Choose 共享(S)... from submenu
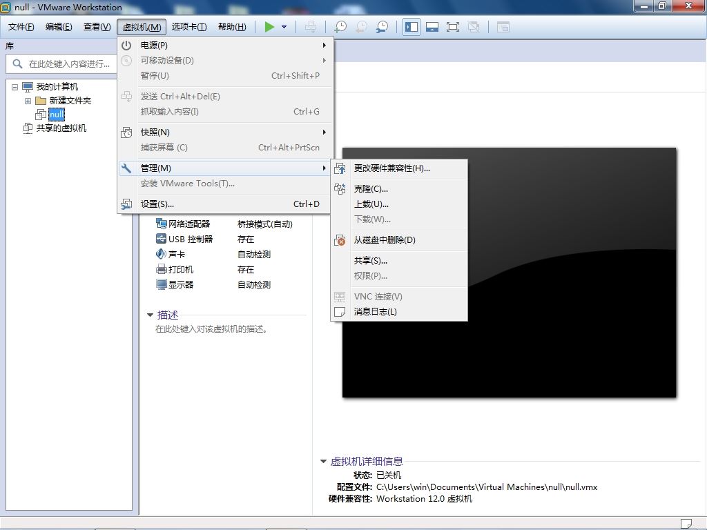This screenshot has height=530, width=707. coord(398,260)
